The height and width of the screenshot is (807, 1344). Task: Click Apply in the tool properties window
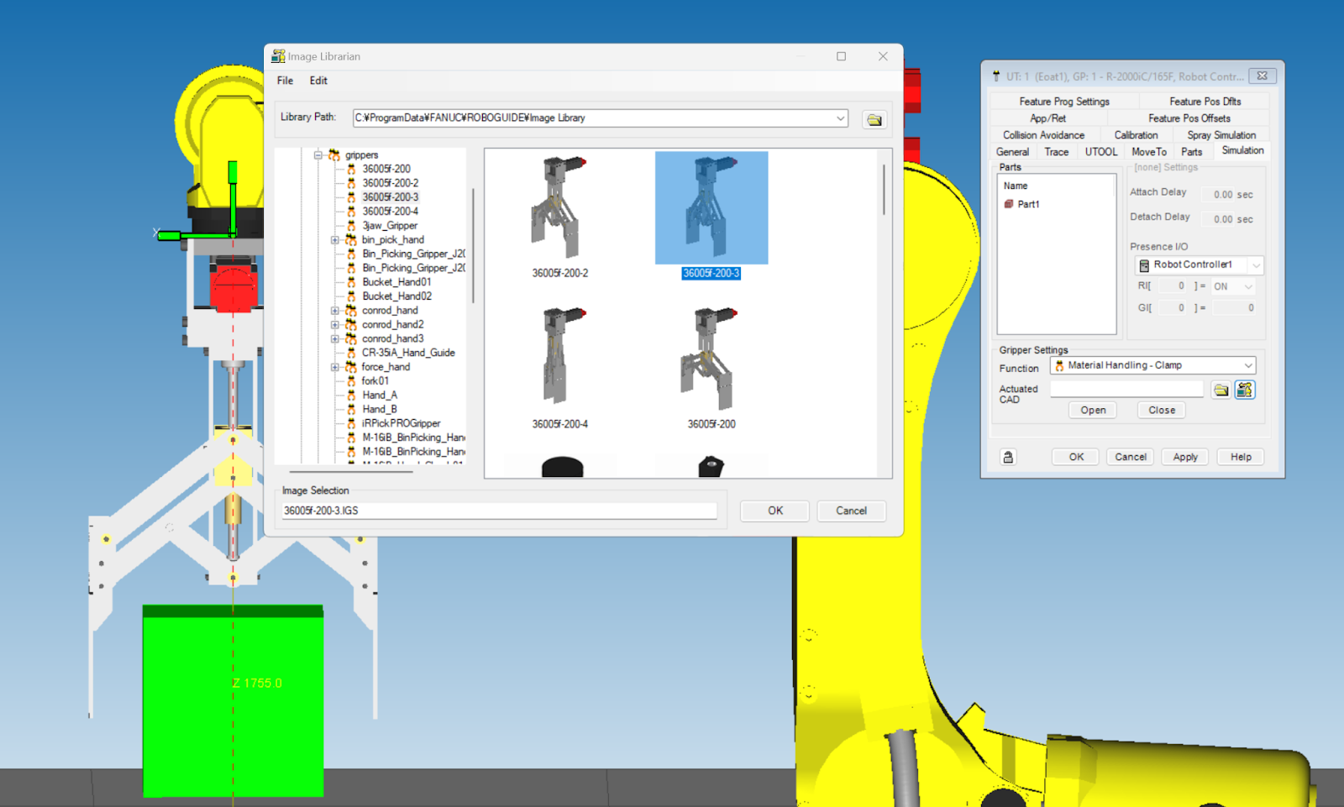[x=1185, y=458]
